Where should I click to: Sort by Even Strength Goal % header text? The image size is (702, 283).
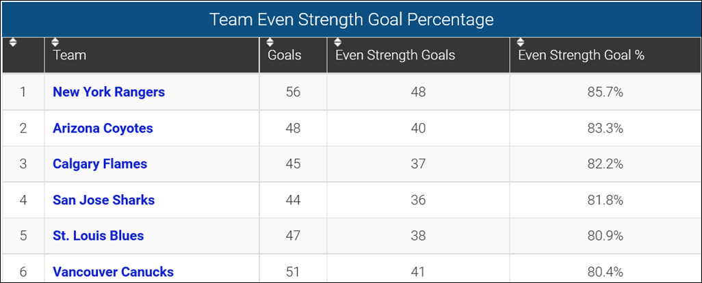[581, 55]
